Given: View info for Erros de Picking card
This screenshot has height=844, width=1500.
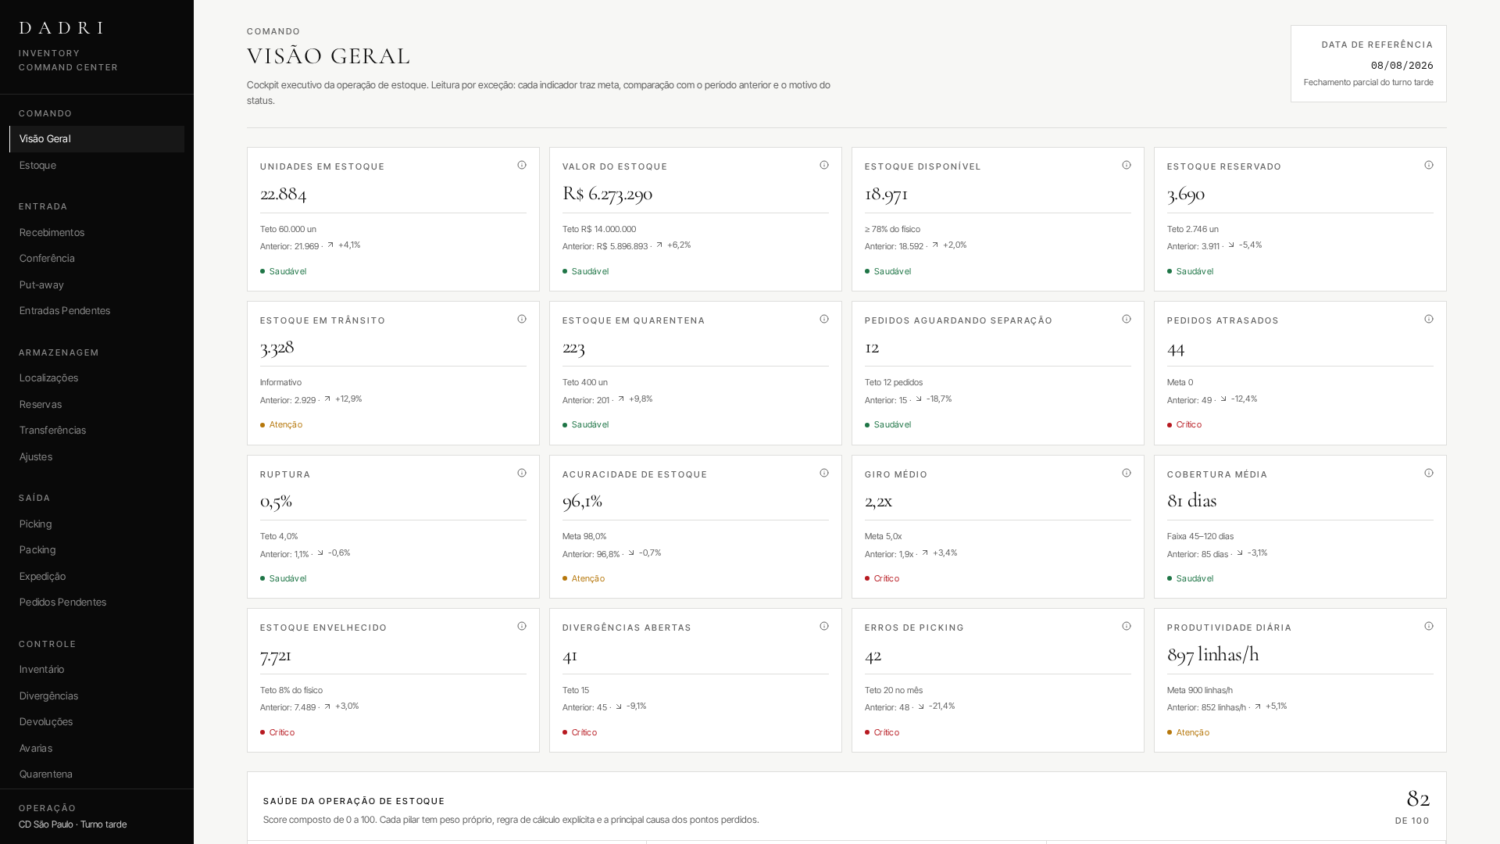Looking at the screenshot, I should coord(1127,626).
